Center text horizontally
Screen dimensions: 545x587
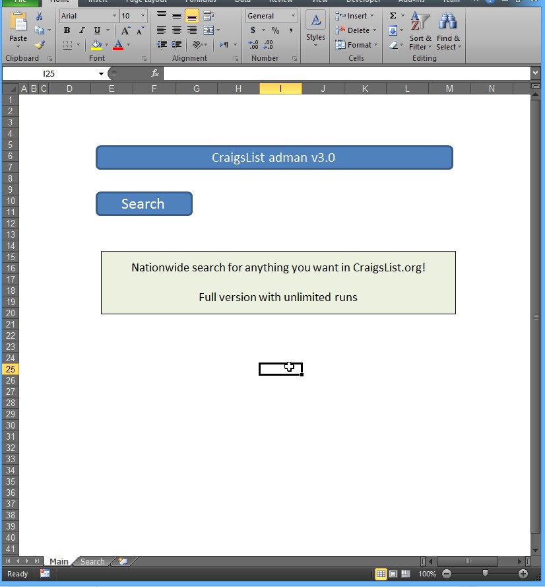pos(177,30)
